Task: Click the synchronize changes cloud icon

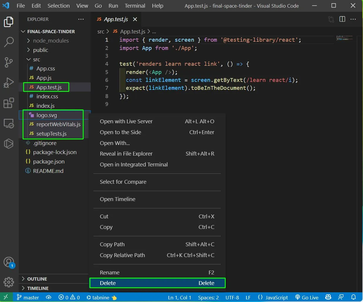Action: [x=49, y=297]
